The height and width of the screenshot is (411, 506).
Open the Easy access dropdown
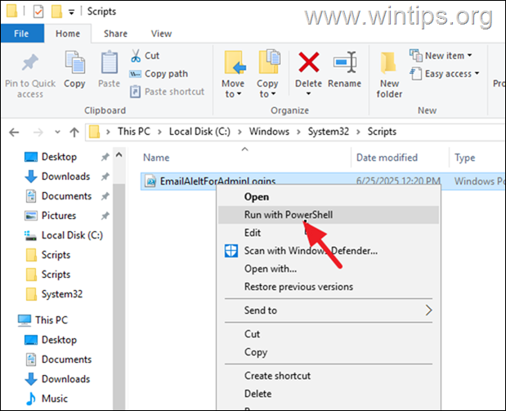click(445, 74)
